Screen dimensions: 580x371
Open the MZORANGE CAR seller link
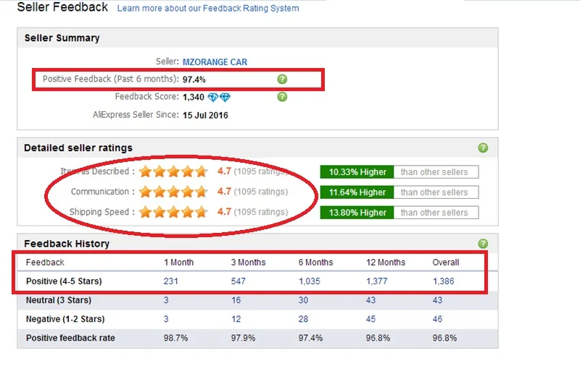coord(215,62)
